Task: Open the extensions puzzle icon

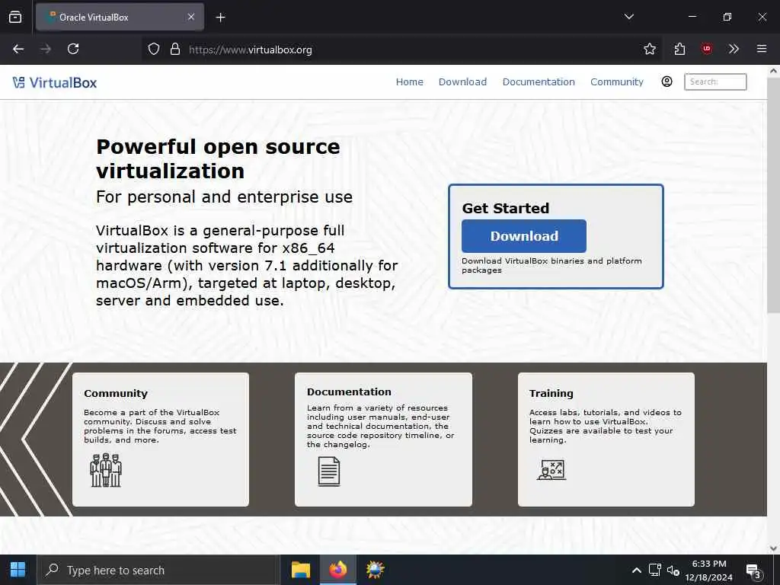Action: click(679, 49)
